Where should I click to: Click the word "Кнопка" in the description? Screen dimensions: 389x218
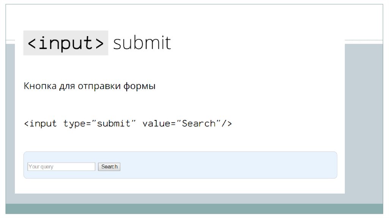[x=40, y=86]
